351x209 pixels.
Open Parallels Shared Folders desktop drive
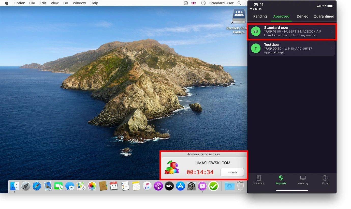pos(239,21)
